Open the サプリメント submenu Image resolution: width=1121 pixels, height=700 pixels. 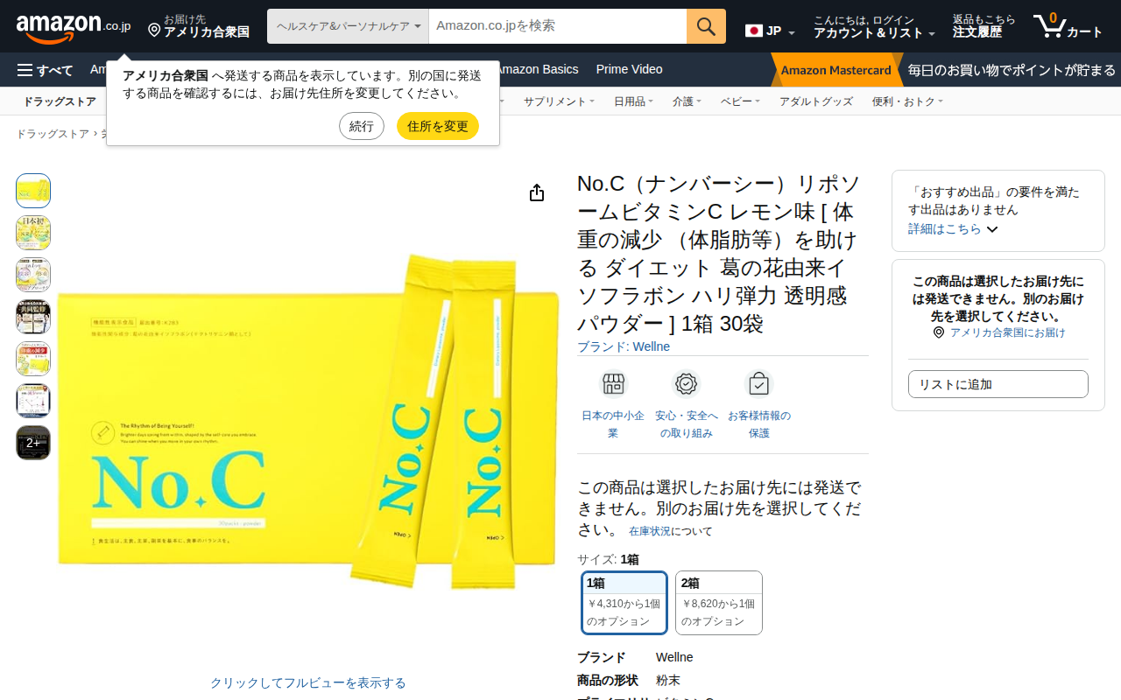559,101
